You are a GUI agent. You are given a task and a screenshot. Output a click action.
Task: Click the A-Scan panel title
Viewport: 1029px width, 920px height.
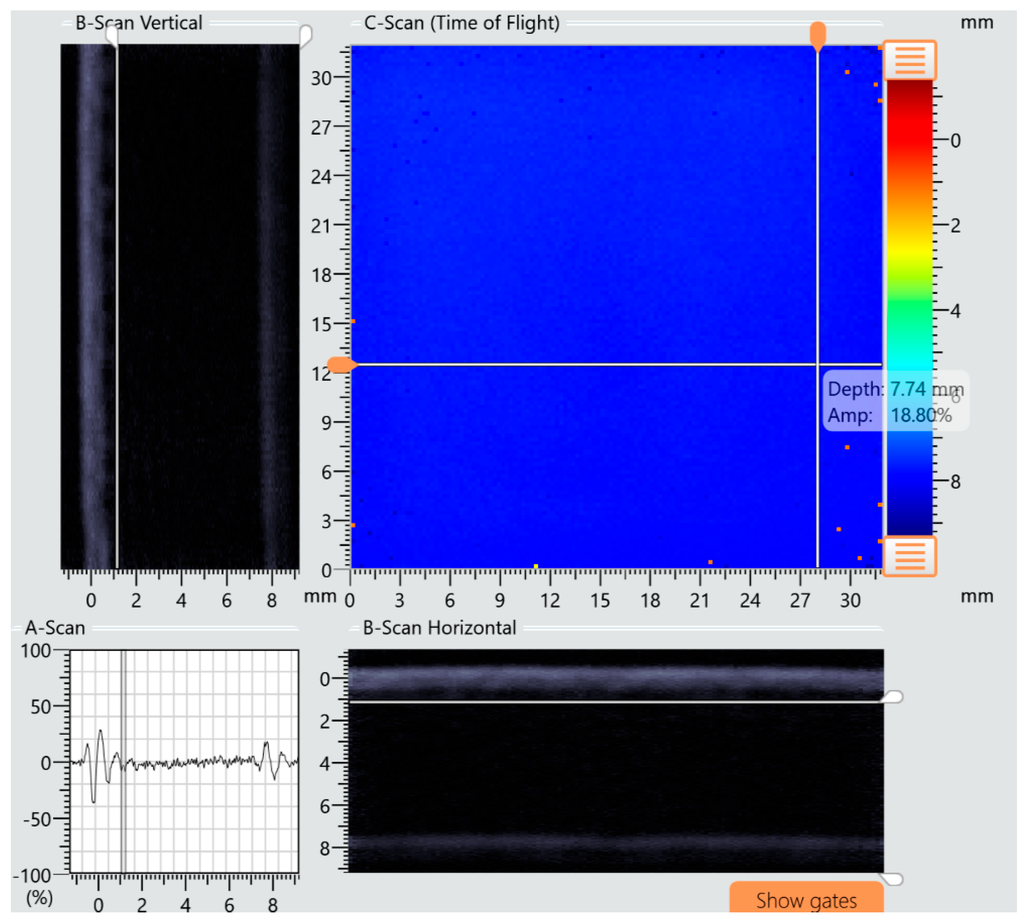[x=55, y=628]
